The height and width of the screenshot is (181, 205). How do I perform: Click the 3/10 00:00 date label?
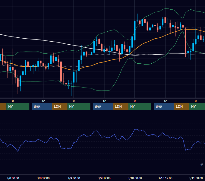pos(135,178)
